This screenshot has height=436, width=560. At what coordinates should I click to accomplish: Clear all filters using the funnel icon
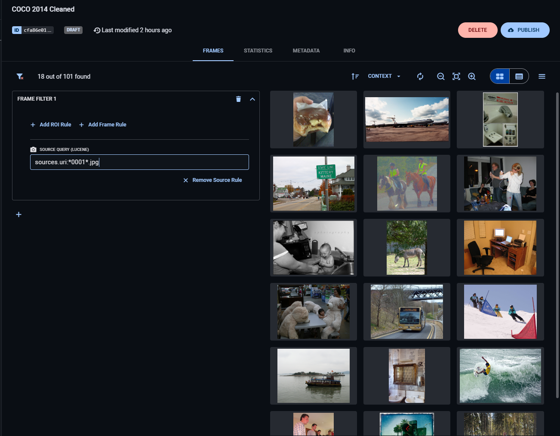coord(19,76)
